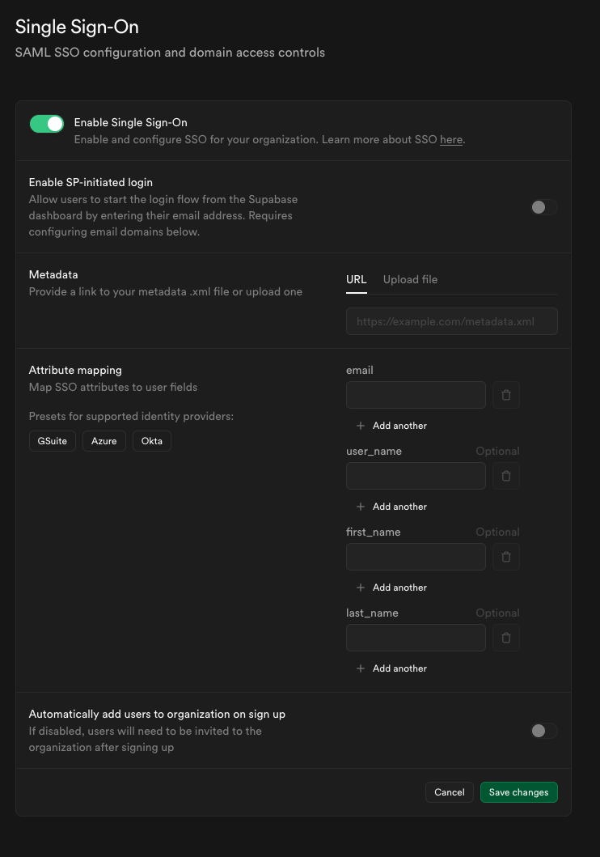The width and height of the screenshot is (600, 857).
Task: Turn on SP-initiated login switch
Action: click(543, 207)
